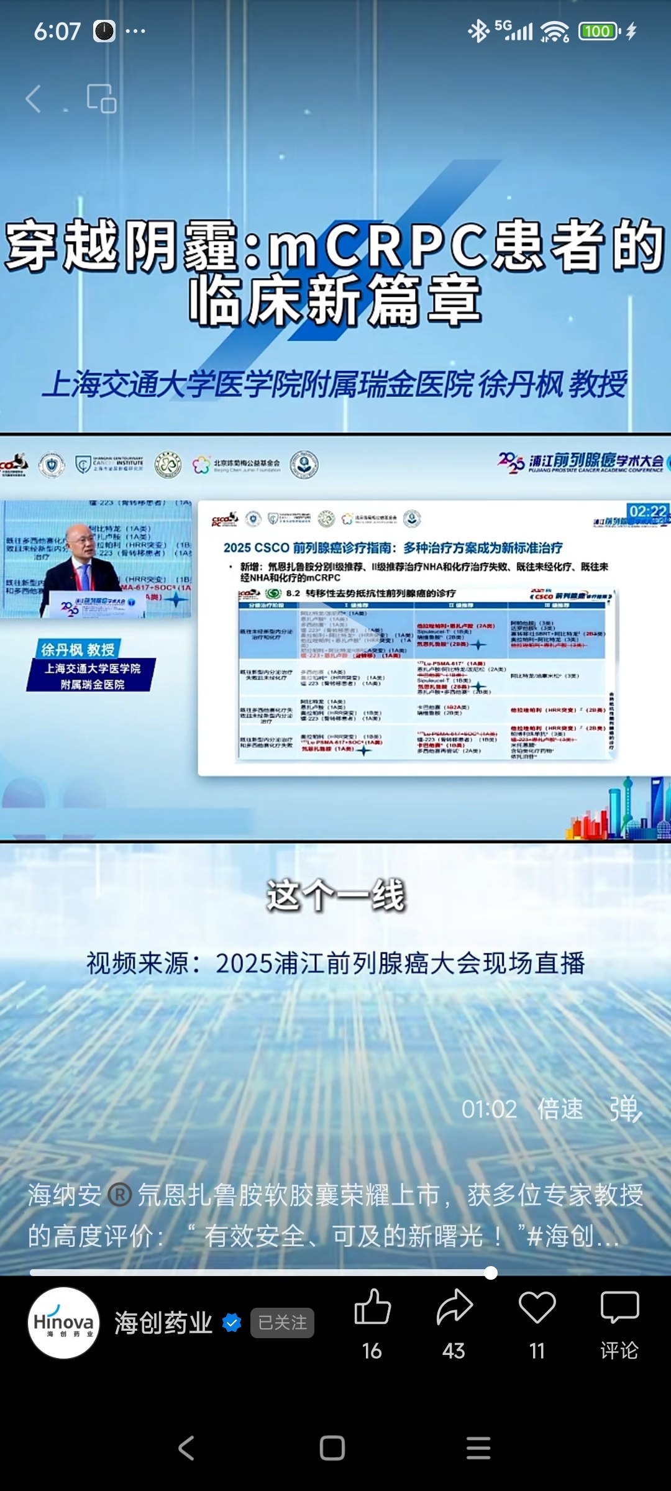Tap the thumbs-up like icon
The height and width of the screenshot is (1491, 671).
tap(372, 1307)
